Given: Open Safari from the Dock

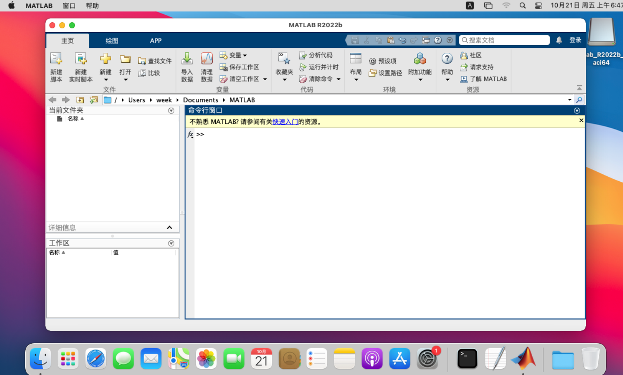Looking at the screenshot, I should 95,358.
